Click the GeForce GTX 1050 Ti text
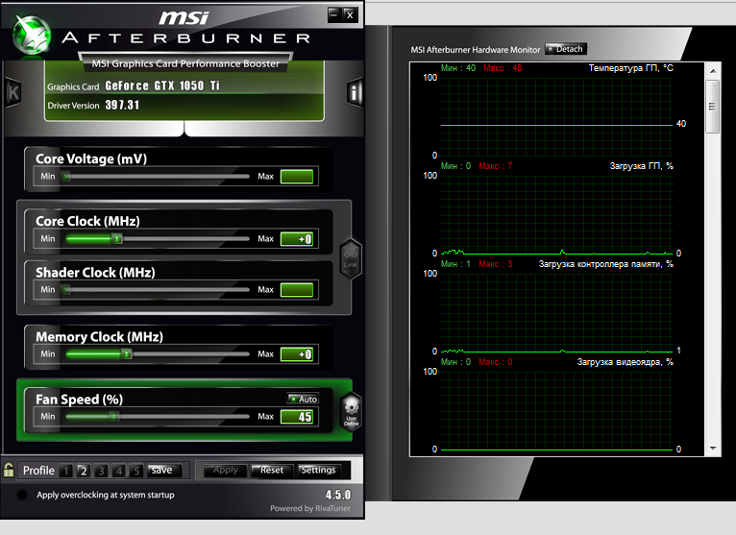This screenshot has height=535, width=736. click(162, 85)
